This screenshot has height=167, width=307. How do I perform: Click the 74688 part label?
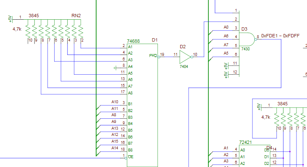click(x=133, y=41)
